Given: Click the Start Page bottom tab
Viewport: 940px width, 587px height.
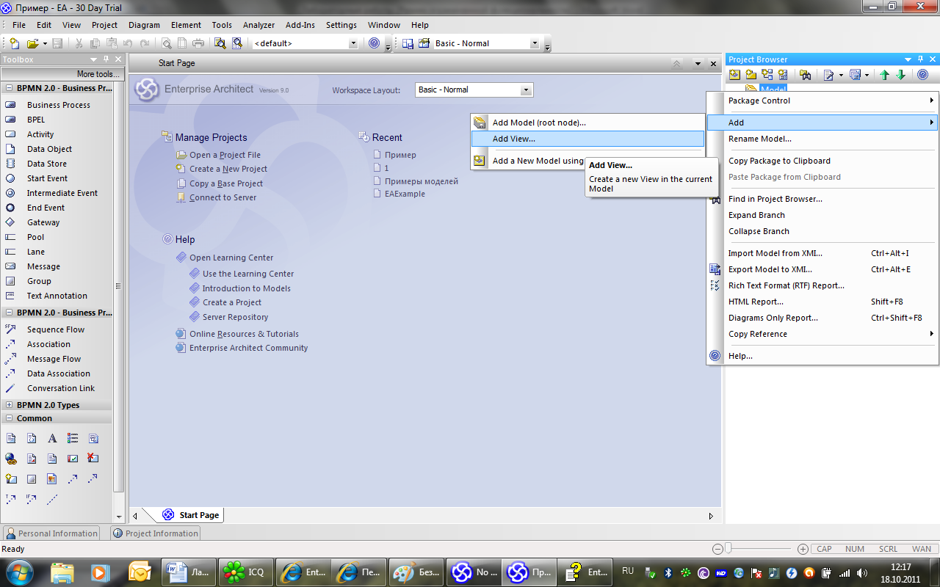Looking at the screenshot, I should (191, 515).
